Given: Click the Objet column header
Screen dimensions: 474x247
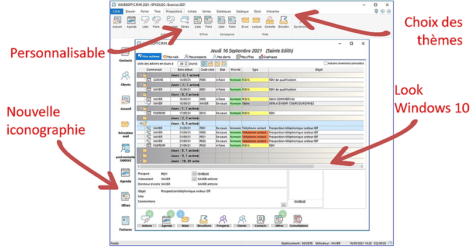Looking at the screenshot, I should 318,70.
